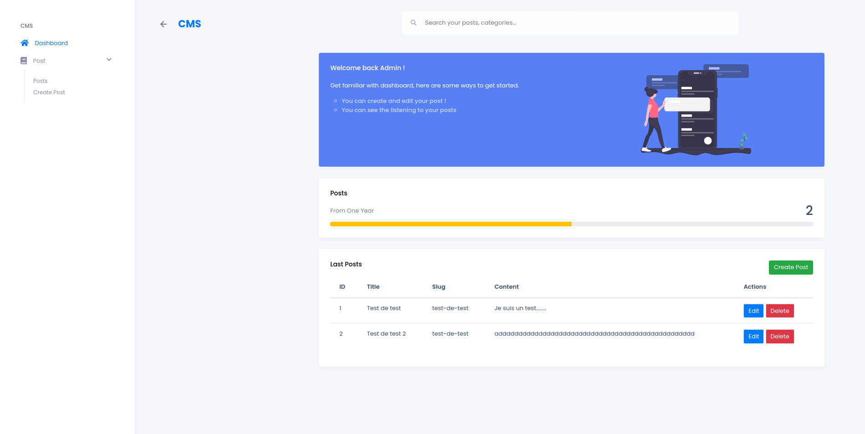Click the posts count number 2
This screenshot has height=434, width=865.
[x=809, y=210]
